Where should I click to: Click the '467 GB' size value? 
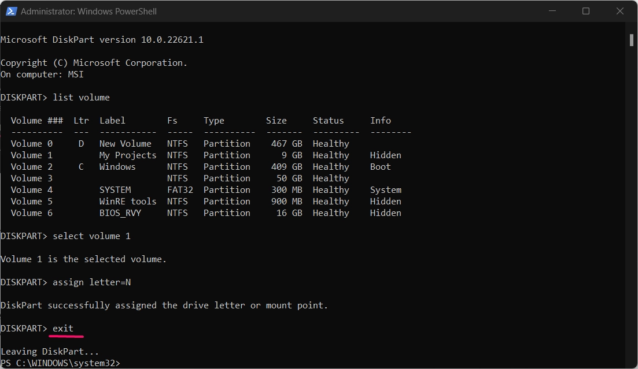point(287,144)
